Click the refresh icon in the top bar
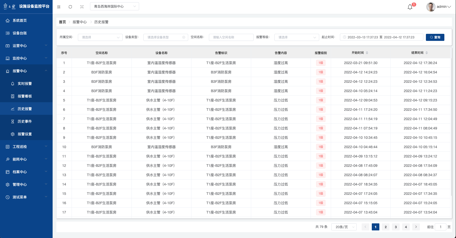This screenshot has width=456, height=238. click(70, 7)
